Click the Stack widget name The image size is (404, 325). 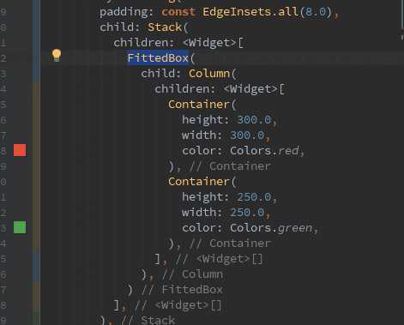pos(165,27)
